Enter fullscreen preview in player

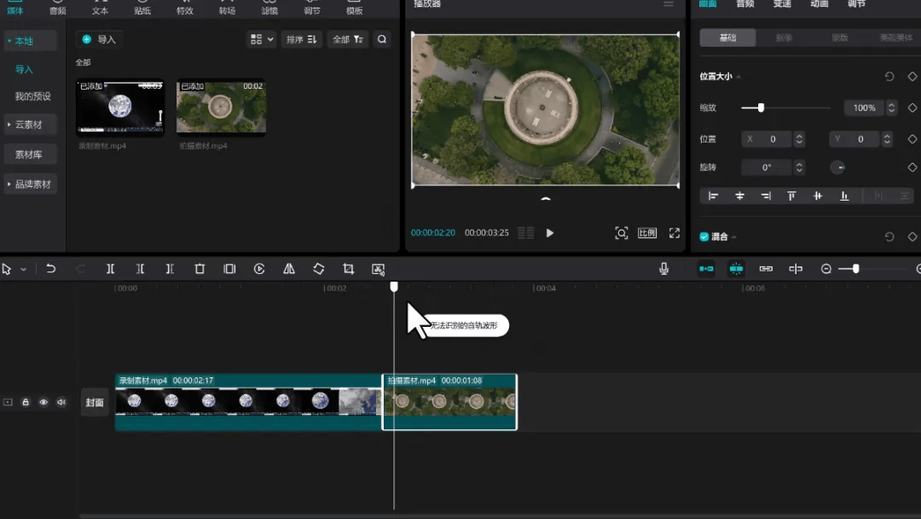(675, 233)
